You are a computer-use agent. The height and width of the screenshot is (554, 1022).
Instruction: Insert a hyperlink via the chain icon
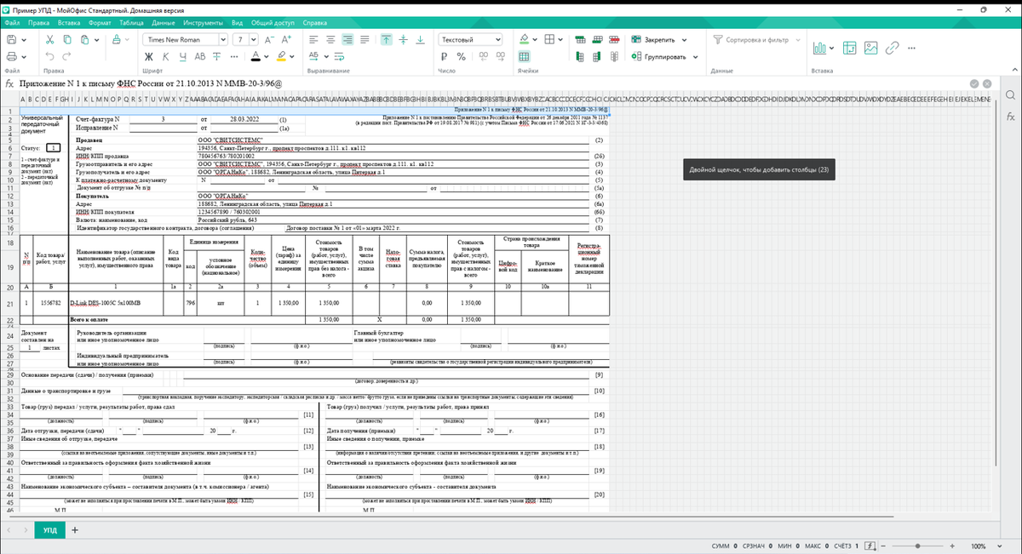tap(893, 49)
